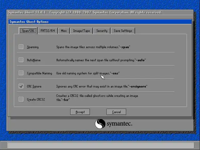The width and height of the screenshot is (200, 150).
Task: Uncheck the CRC Ignore checkbox
Action: (21, 86)
